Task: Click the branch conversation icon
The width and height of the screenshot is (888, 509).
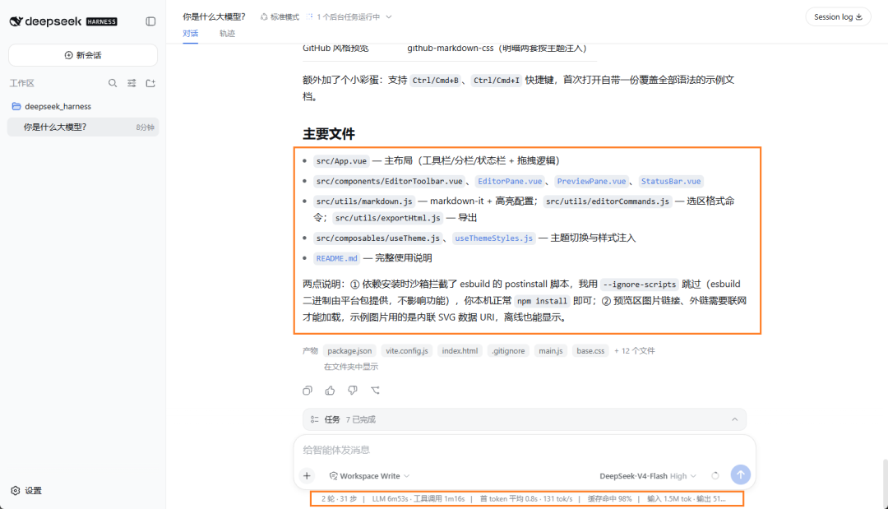Action: tap(375, 390)
